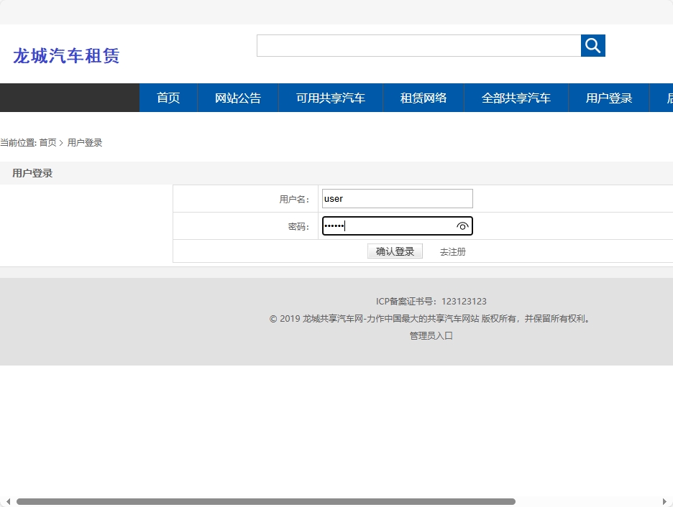Image resolution: width=673 pixels, height=507 pixels.
Task: Click the 首页 breadcrumb link
Action: (48, 142)
